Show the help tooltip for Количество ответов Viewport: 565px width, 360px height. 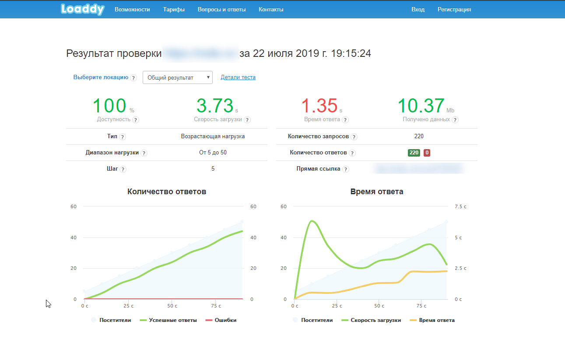click(352, 154)
